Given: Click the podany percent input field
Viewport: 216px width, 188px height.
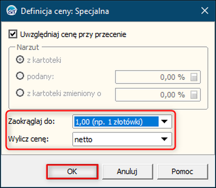Looking at the screenshot, I should click(x=158, y=77).
